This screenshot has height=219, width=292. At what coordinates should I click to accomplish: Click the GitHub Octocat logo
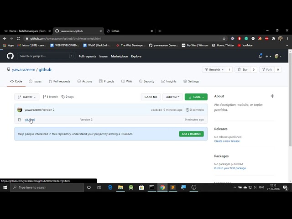click(10, 56)
